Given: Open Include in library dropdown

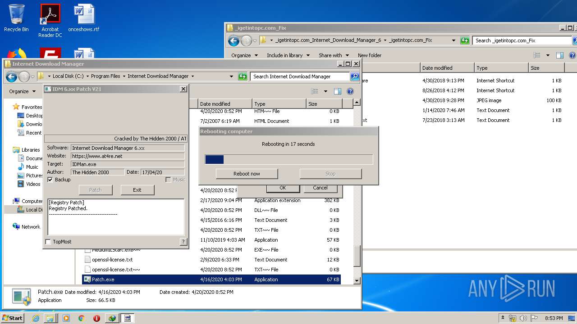Looking at the screenshot, I should pyautogui.click(x=288, y=55).
